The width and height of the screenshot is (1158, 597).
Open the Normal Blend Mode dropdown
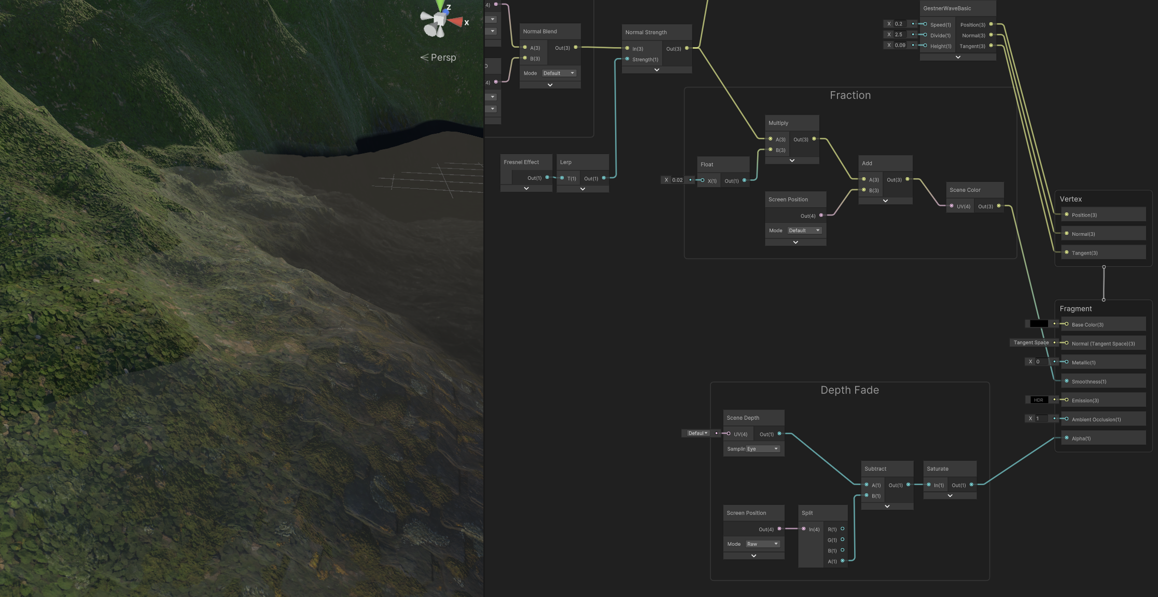pos(559,73)
